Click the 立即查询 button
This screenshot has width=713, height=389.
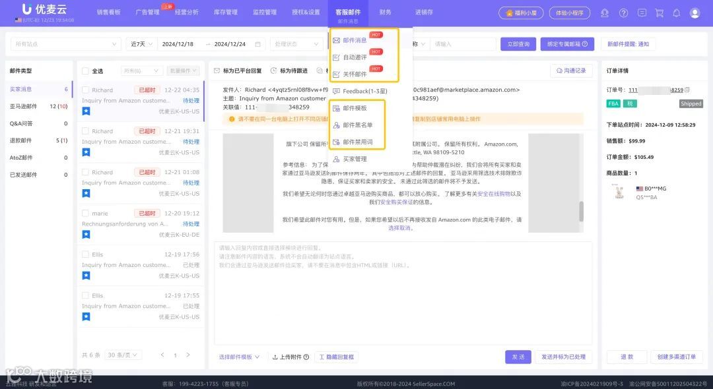[518, 44]
